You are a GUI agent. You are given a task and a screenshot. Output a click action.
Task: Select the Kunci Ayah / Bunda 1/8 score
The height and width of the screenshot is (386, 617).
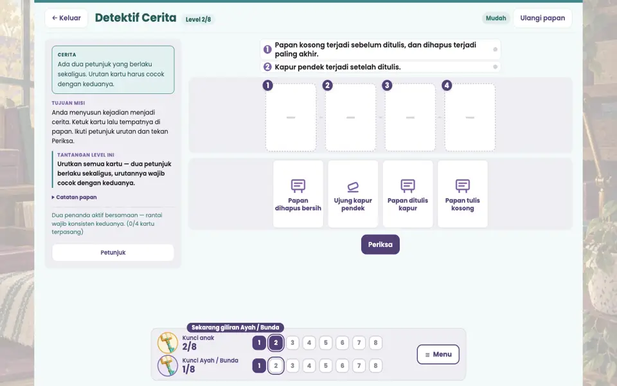[188, 369]
